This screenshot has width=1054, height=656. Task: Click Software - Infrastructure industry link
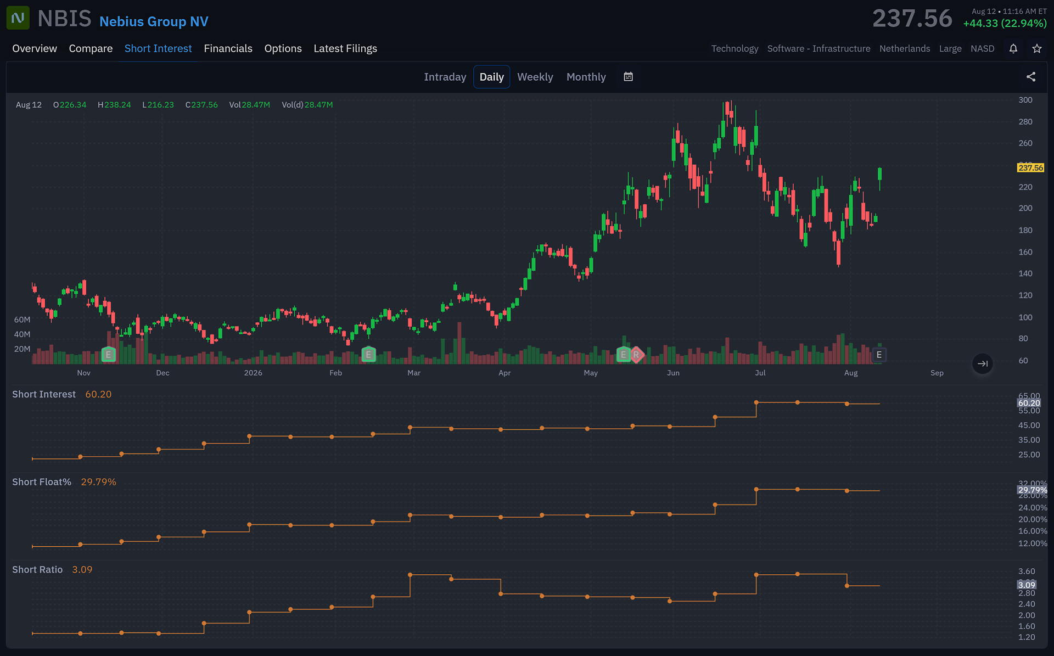818,48
